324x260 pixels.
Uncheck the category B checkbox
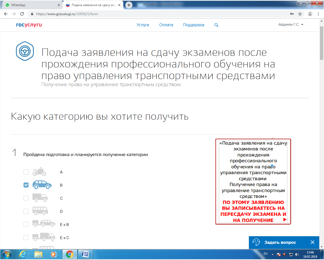click(26, 185)
